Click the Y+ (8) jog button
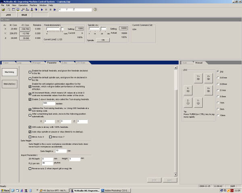242x193 pixels. (x=198, y=78)
